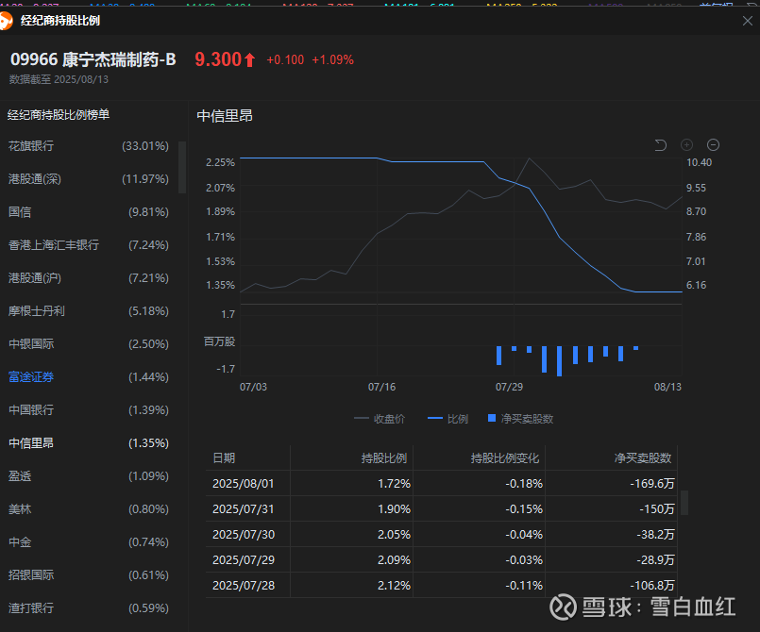
Task: Click the +1.09% change percentage
Action: pos(332,60)
